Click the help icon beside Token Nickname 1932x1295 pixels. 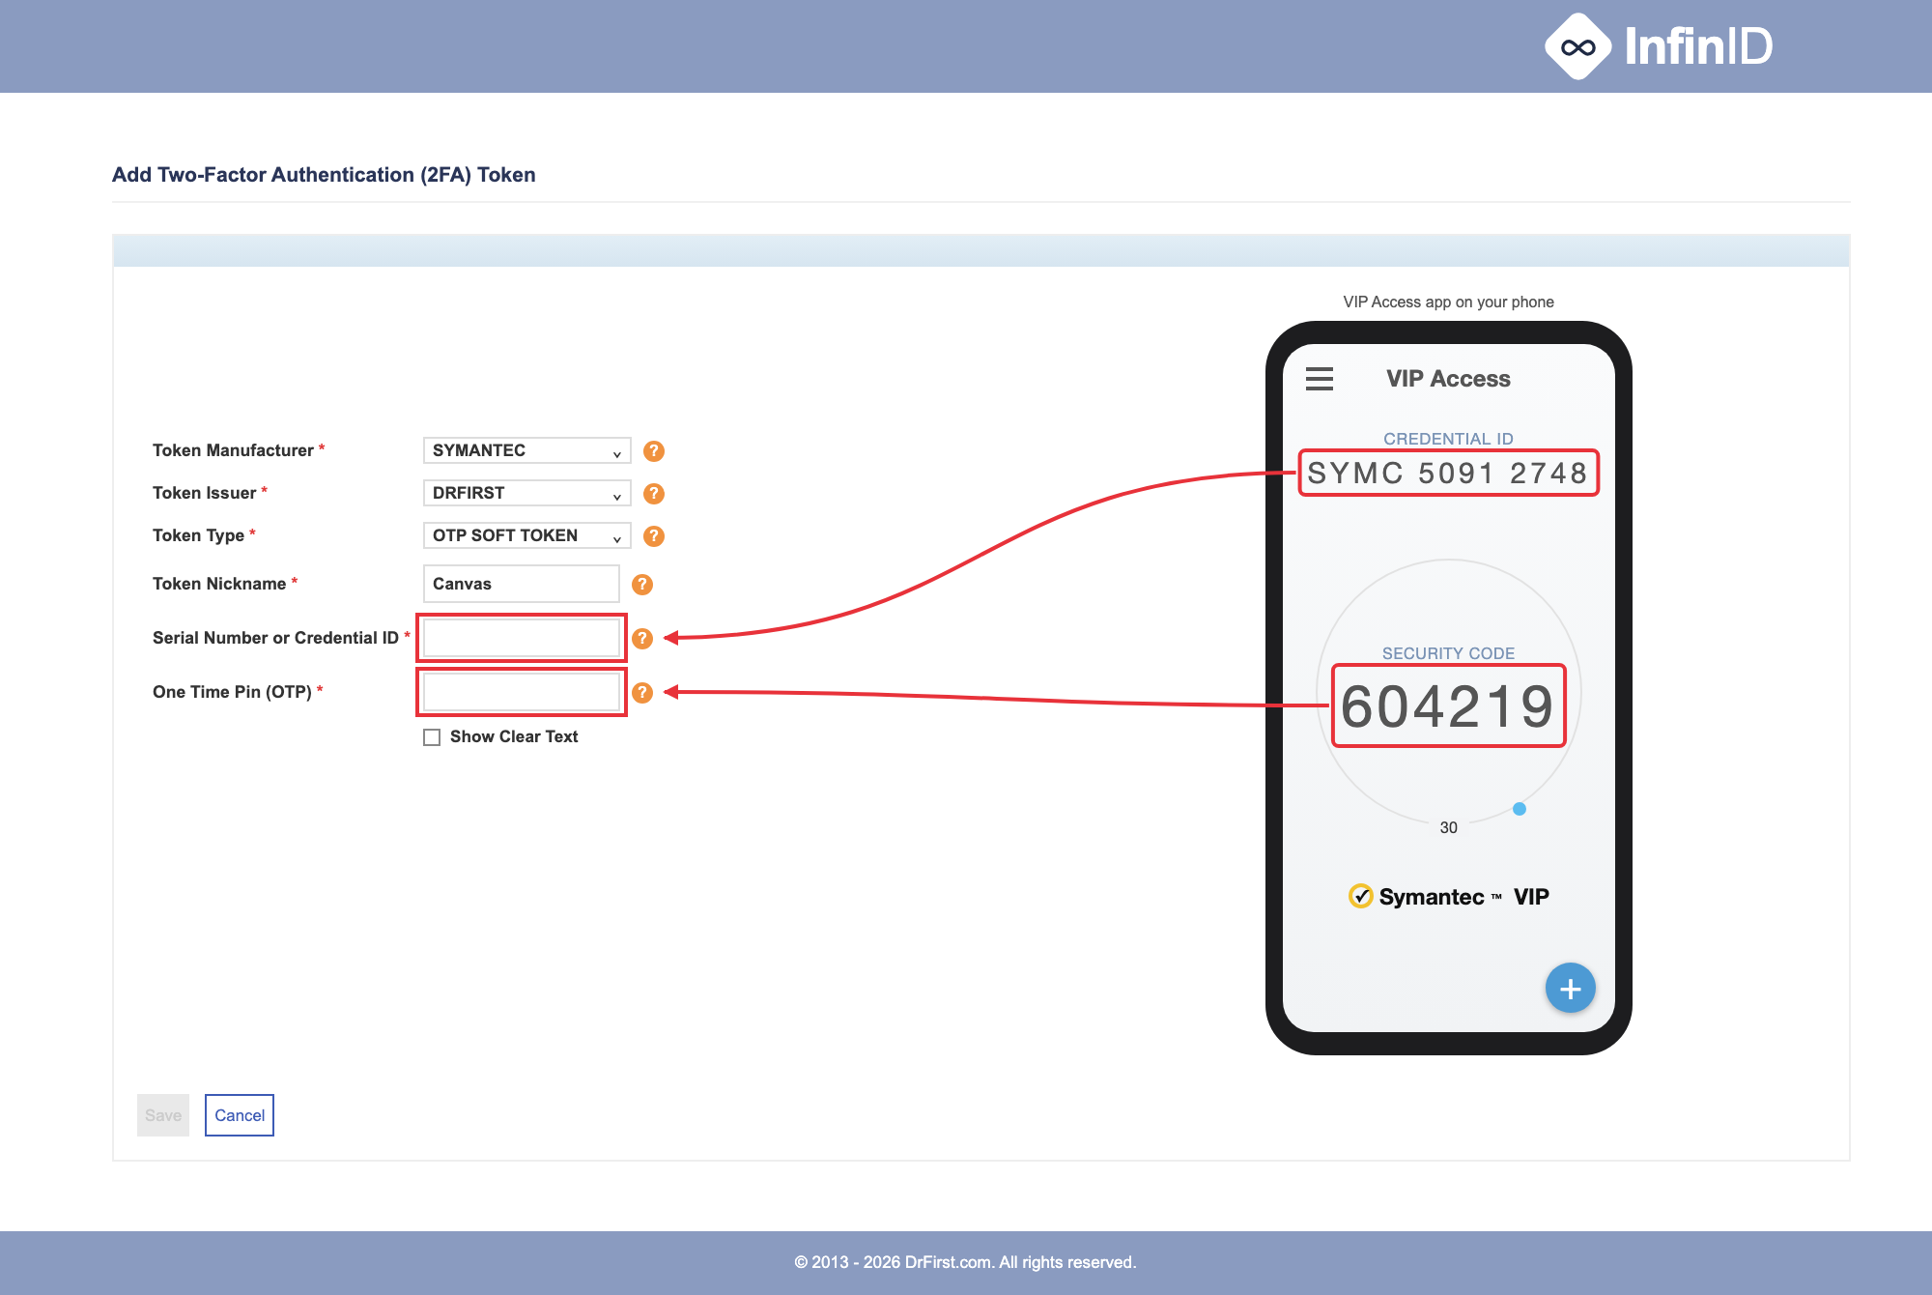click(642, 585)
